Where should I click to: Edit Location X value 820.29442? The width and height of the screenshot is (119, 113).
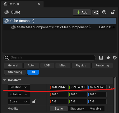click(59, 87)
